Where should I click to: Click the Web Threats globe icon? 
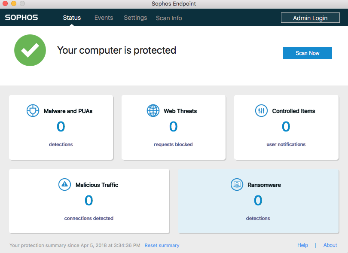(x=153, y=111)
